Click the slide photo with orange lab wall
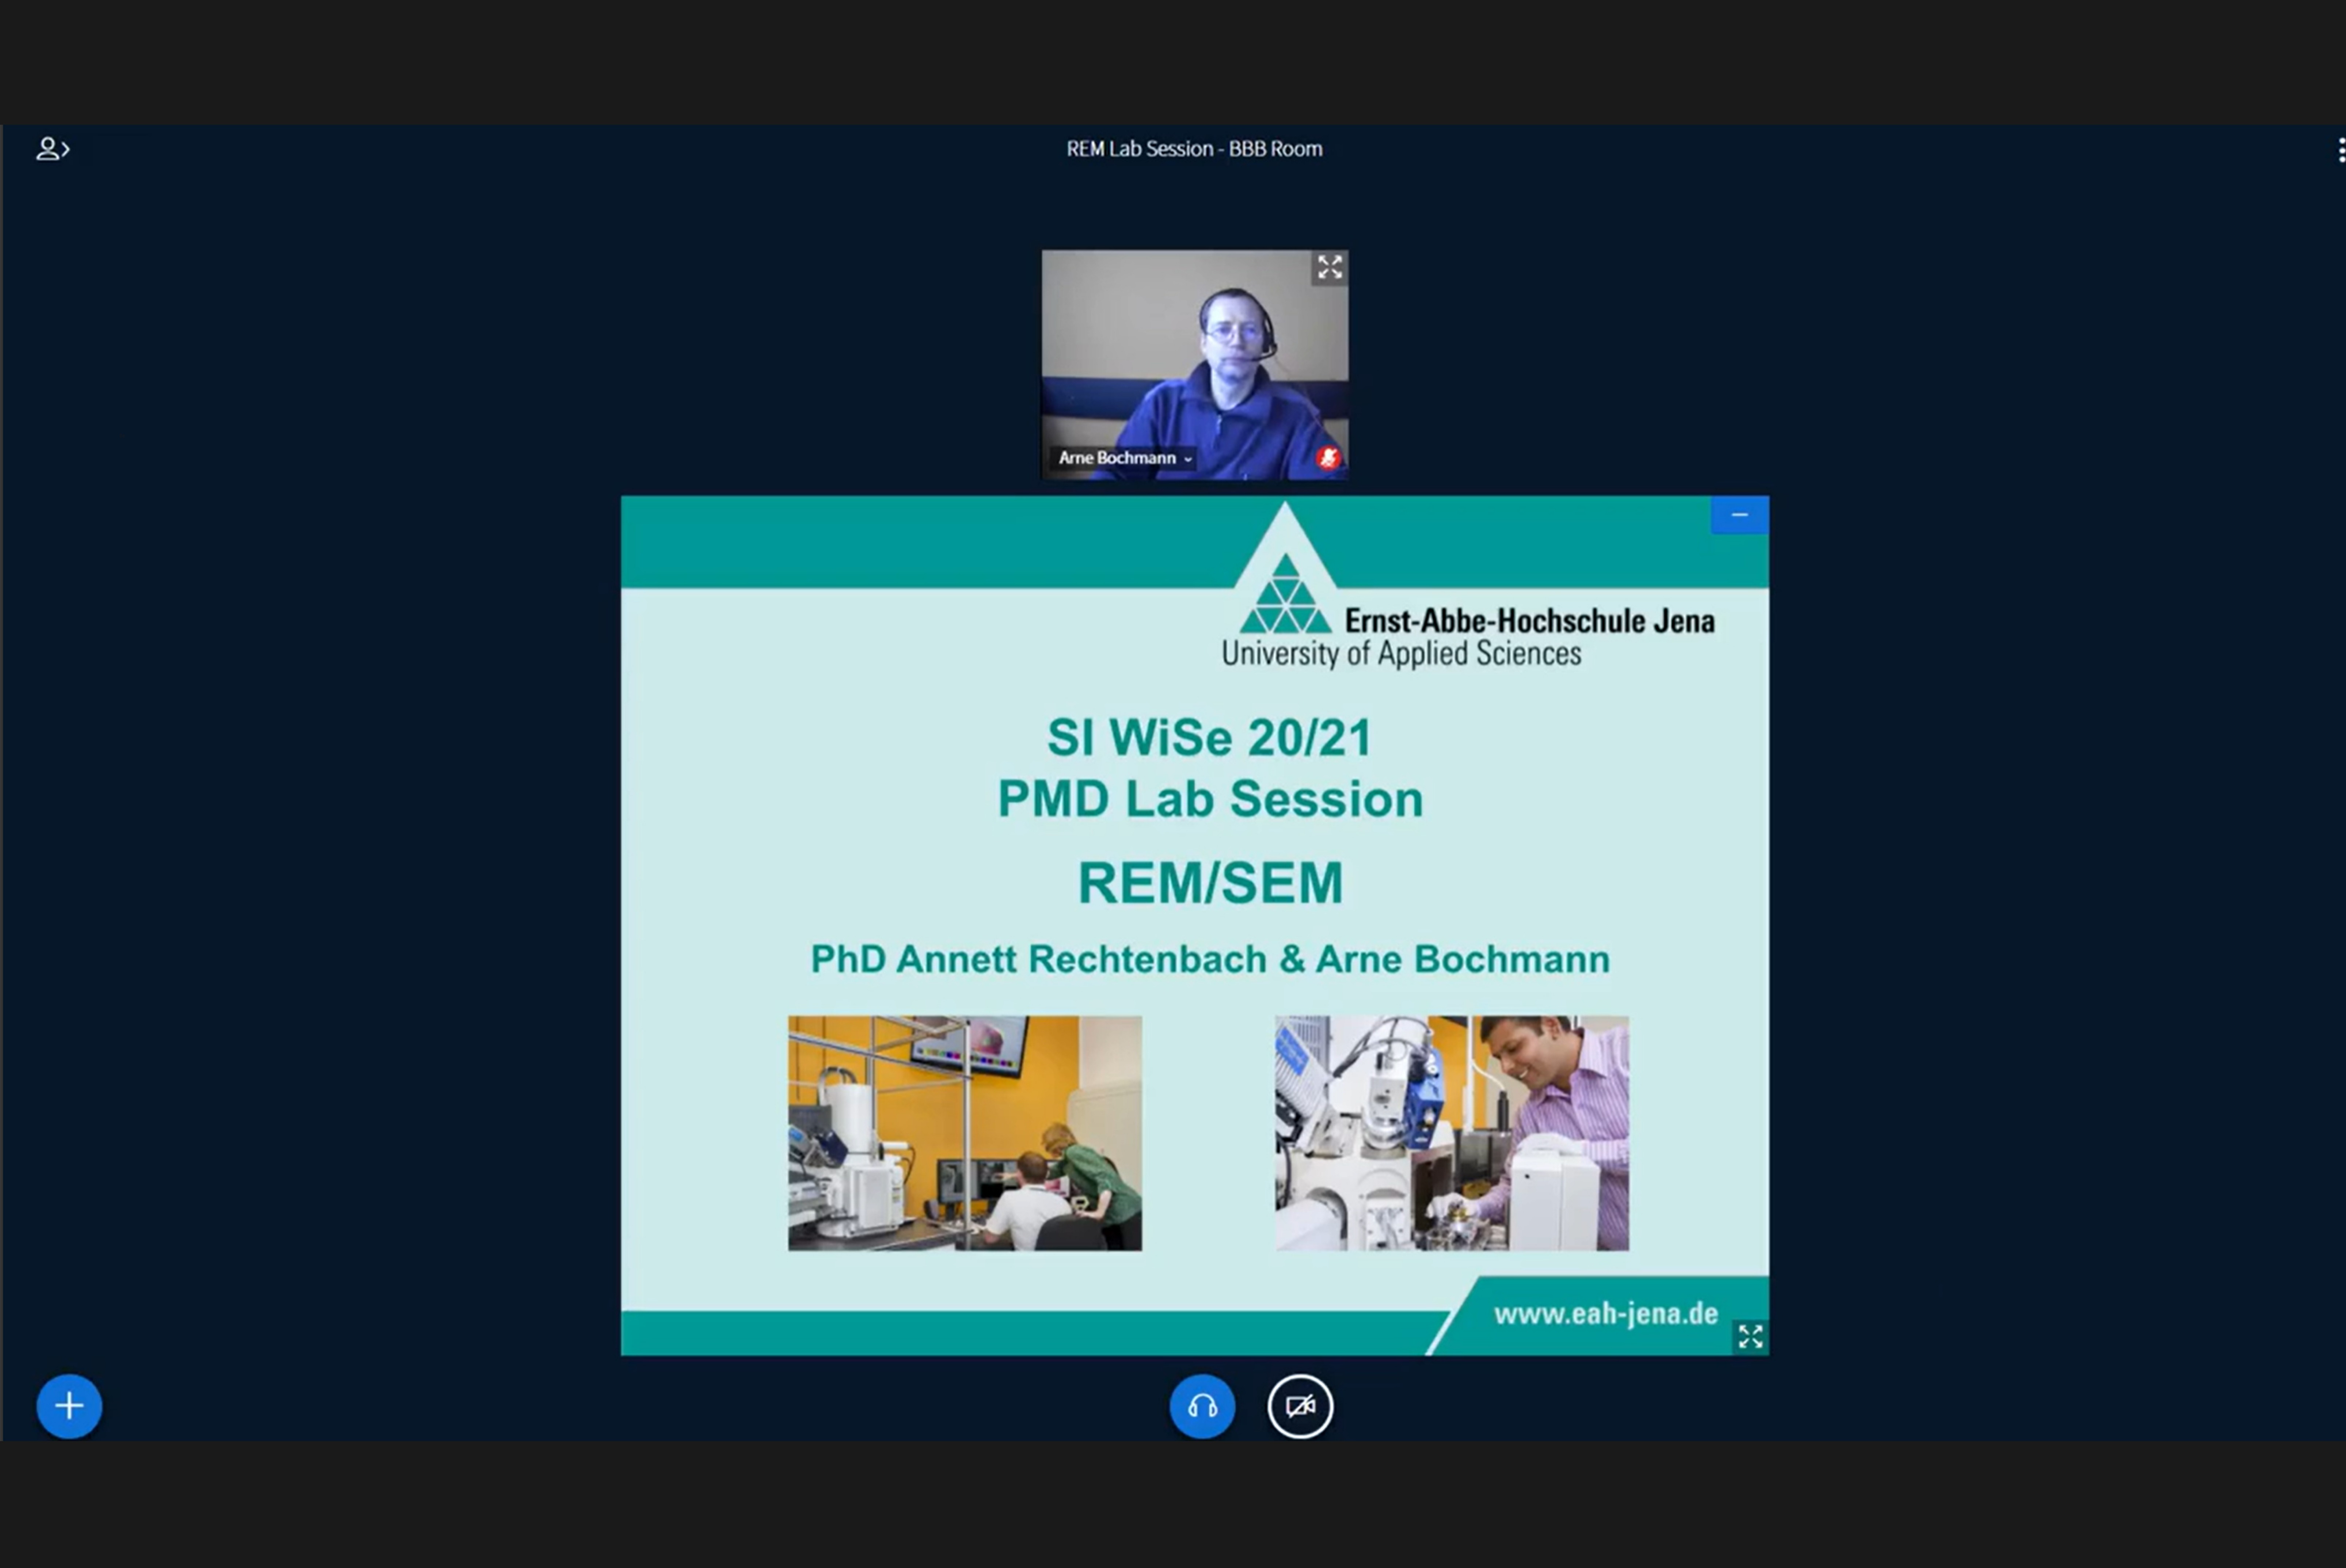 coord(965,1133)
